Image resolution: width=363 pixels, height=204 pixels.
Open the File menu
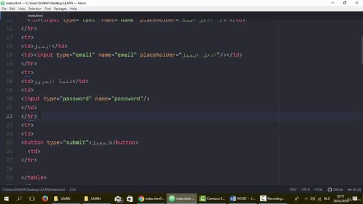pyautogui.click(x=4, y=9)
